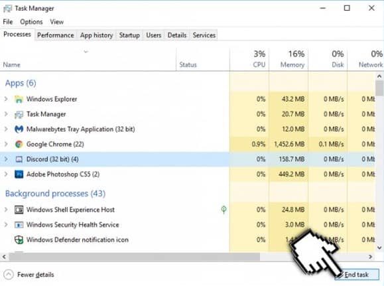Screen dimensions: 384x286
Task: Click the Windows Security Health Service icon
Action: [19, 225]
